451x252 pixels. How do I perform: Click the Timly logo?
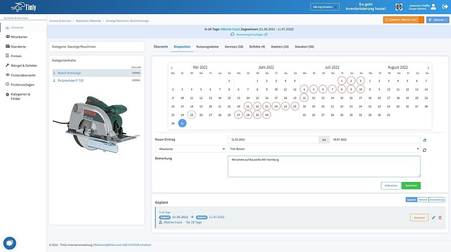coord(24,7)
